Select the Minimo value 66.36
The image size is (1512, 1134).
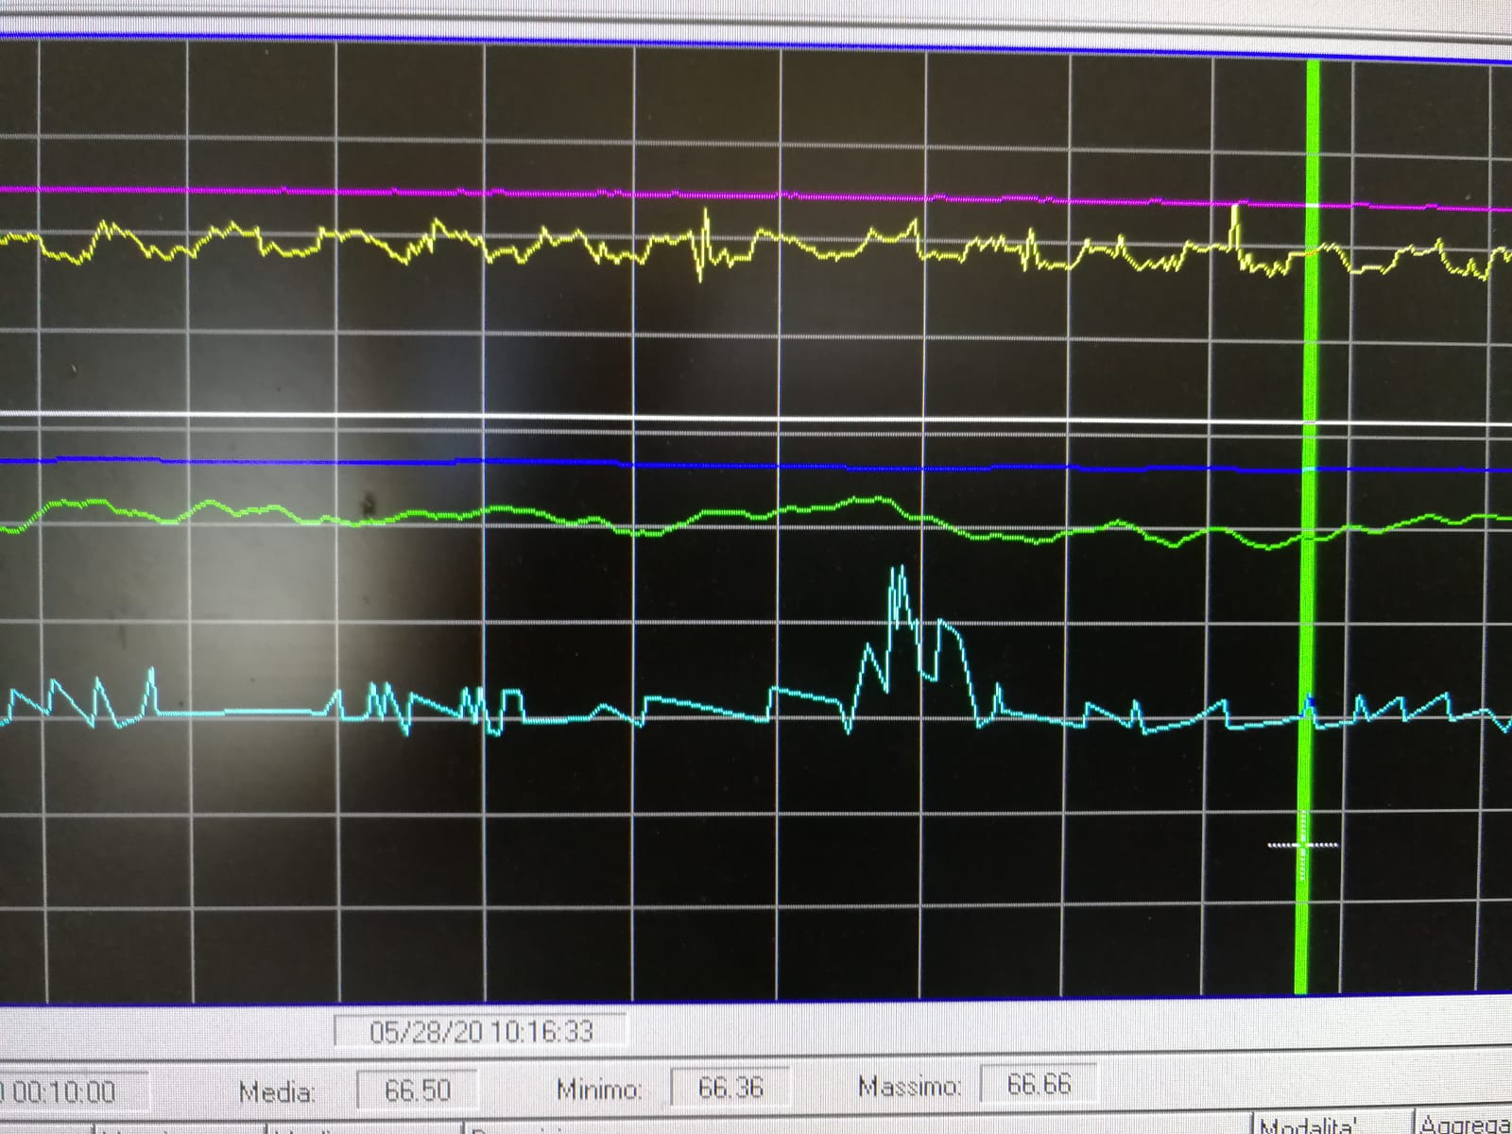[x=730, y=1088]
